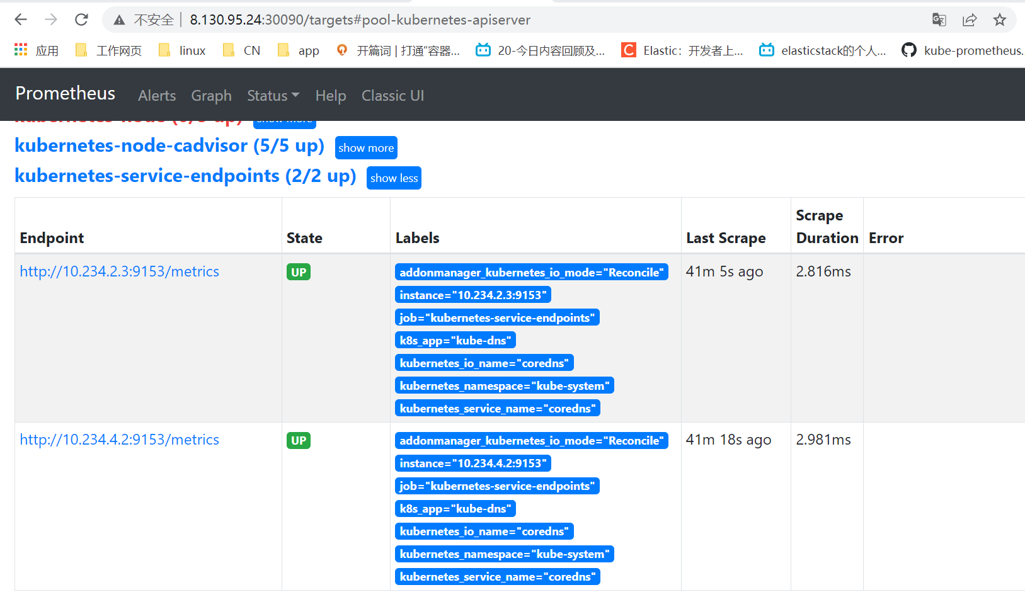Click the UP state badge for 10.234.4.2
Viewport: 1025px width, 597px height.
click(x=299, y=440)
